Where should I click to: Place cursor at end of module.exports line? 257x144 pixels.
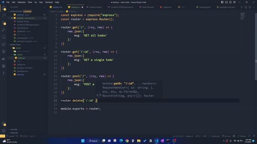(x=101, y=108)
